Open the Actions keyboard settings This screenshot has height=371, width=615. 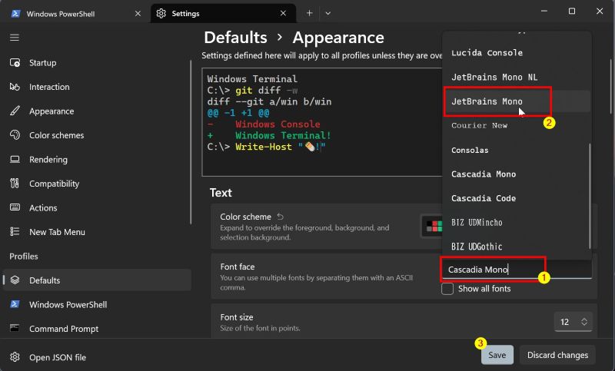pyautogui.click(x=43, y=207)
